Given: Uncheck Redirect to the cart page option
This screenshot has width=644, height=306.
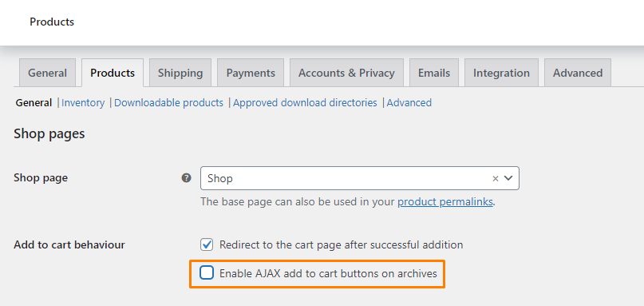Looking at the screenshot, I should pyautogui.click(x=207, y=244).
